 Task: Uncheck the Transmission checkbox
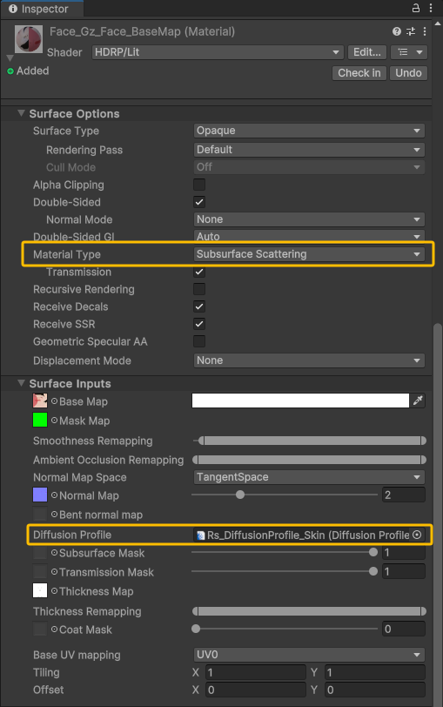pos(199,272)
